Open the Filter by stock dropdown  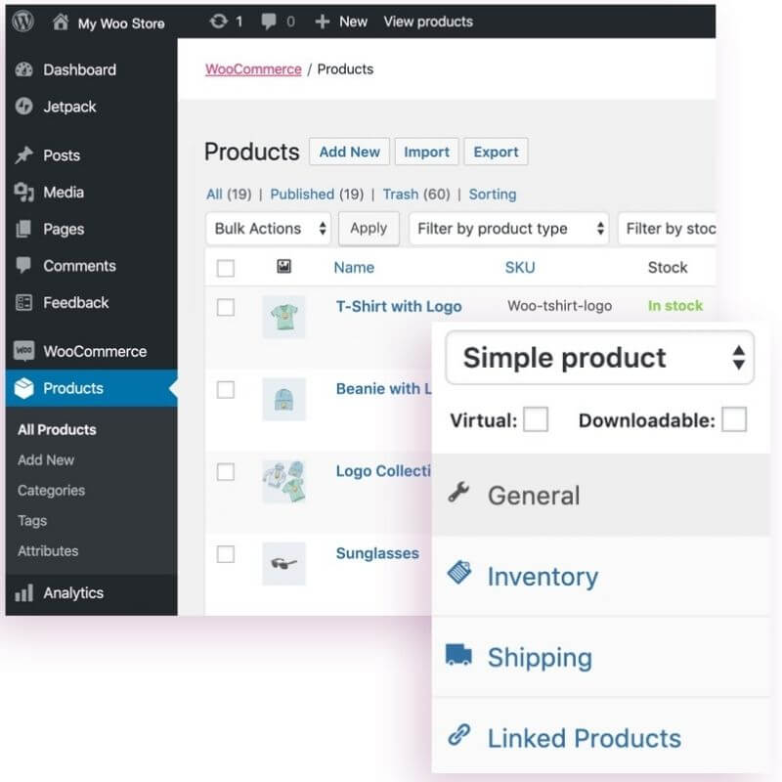tap(667, 229)
